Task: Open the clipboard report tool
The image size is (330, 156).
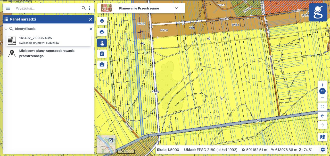Action: click(102, 54)
